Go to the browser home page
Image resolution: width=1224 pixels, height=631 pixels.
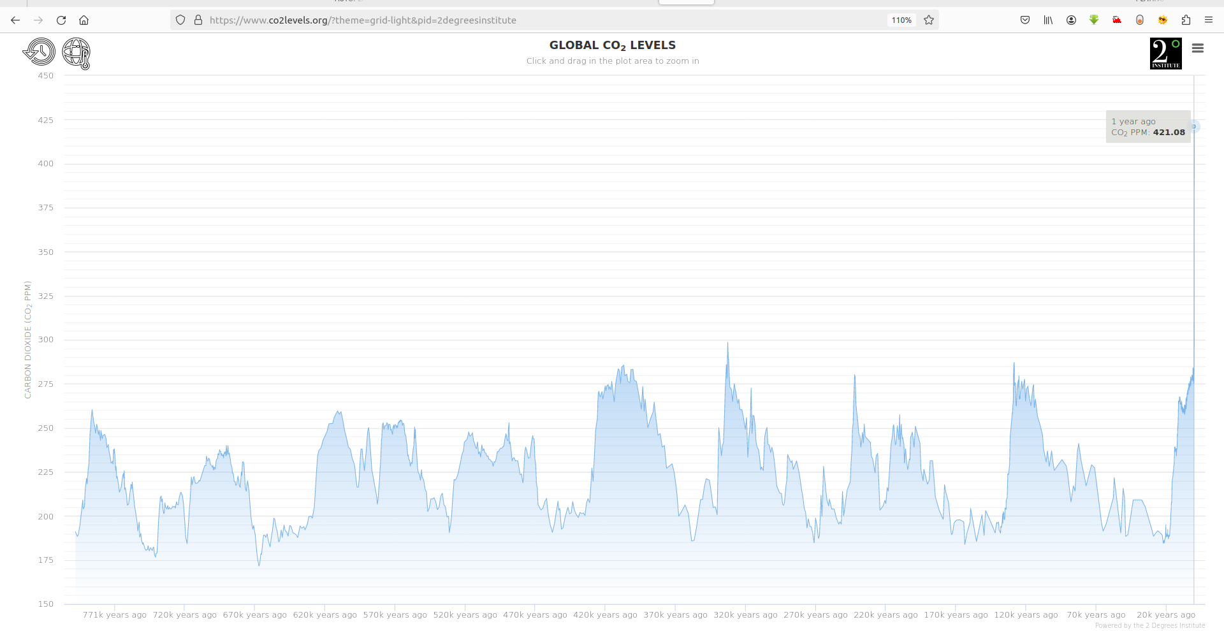tap(84, 20)
